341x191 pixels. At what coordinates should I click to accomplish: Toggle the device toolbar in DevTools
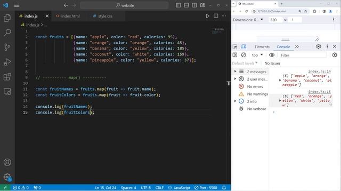(243, 47)
